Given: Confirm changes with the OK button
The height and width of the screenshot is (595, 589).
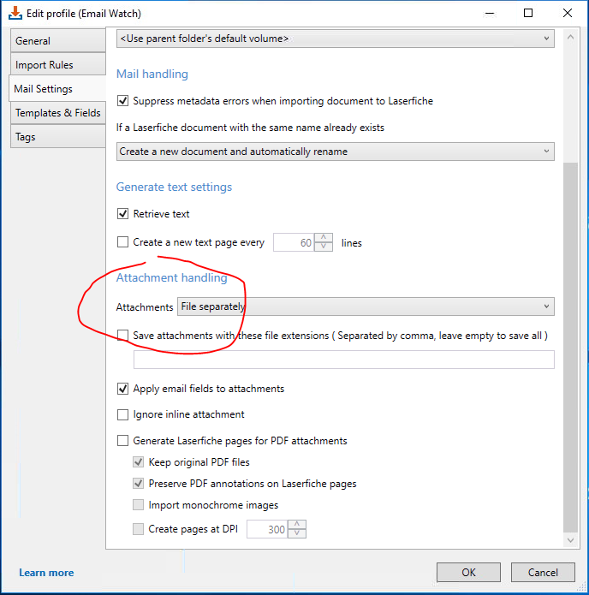Looking at the screenshot, I should click(468, 572).
